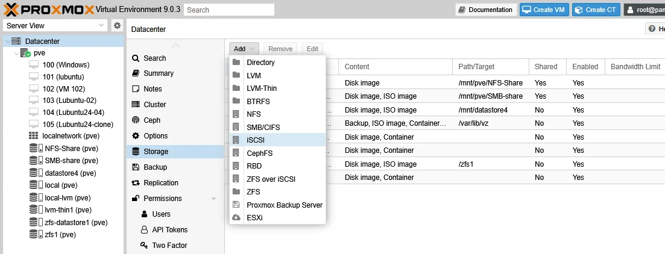Collapse the pve node in tree

point(16,54)
